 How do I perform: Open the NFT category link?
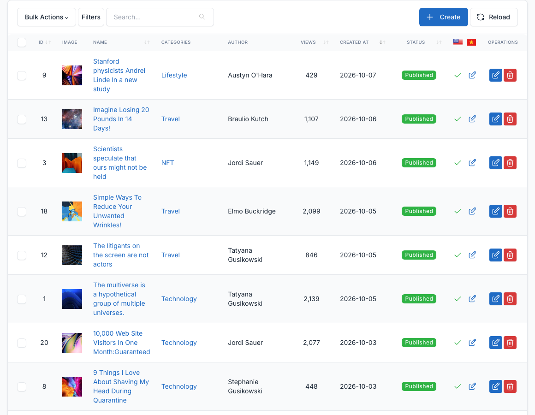167,163
